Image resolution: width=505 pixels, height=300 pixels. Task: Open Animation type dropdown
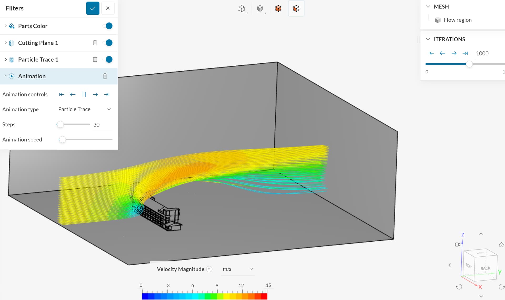[85, 109]
